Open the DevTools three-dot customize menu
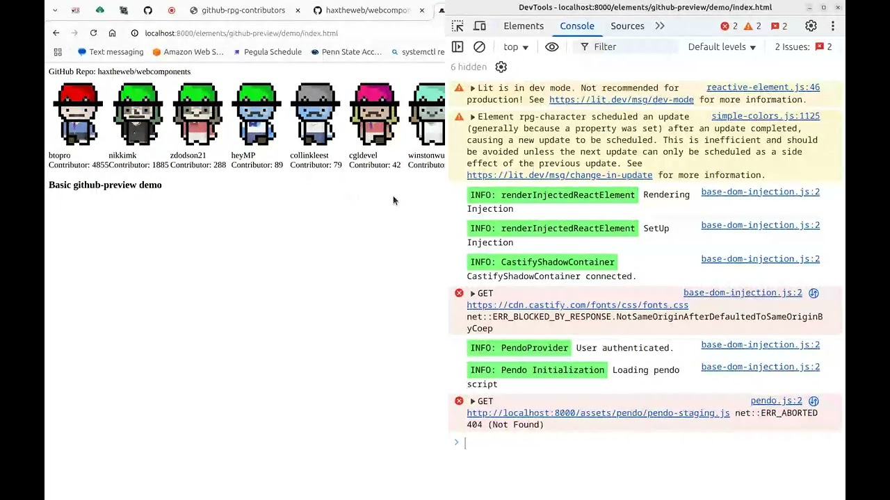This screenshot has height=500, width=890. (x=832, y=26)
